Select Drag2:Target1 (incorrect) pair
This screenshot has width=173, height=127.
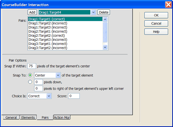[65, 31]
